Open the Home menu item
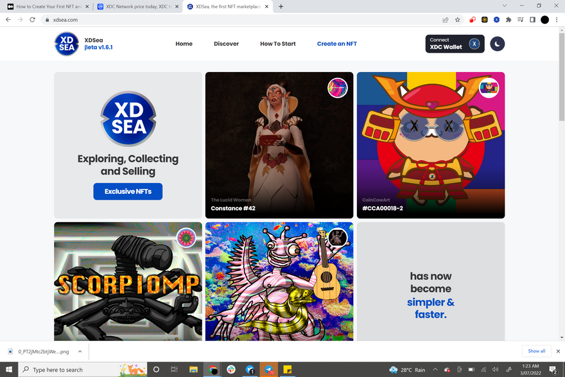The height and width of the screenshot is (377, 565). pyautogui.click(x=184, y=44)
